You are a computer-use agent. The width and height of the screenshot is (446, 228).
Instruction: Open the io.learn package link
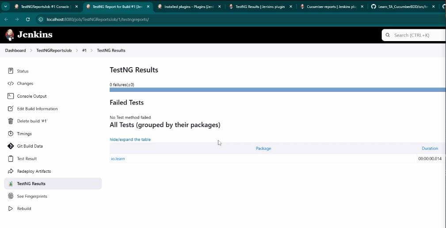[x=118, y=159]
